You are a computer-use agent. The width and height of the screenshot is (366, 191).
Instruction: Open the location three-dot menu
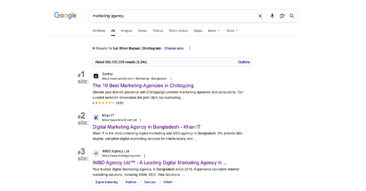pyautogui.click(x=190, y=48)
